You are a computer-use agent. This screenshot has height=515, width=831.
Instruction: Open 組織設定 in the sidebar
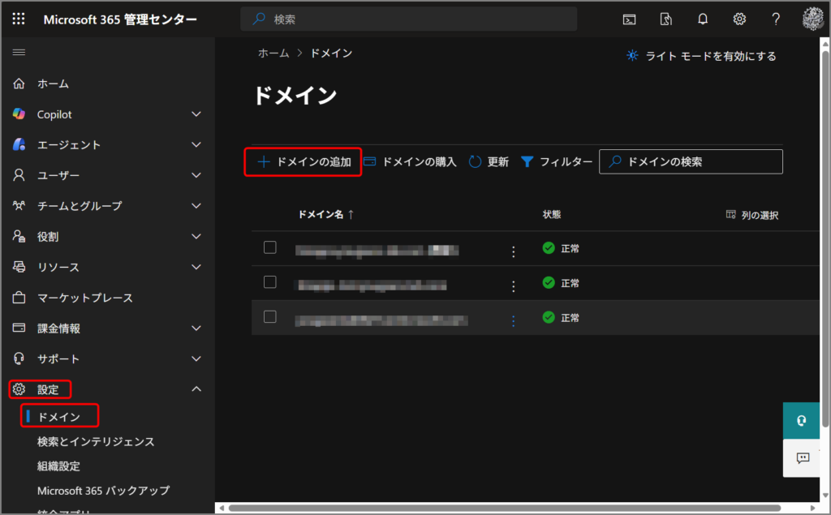tap(58, 466)
